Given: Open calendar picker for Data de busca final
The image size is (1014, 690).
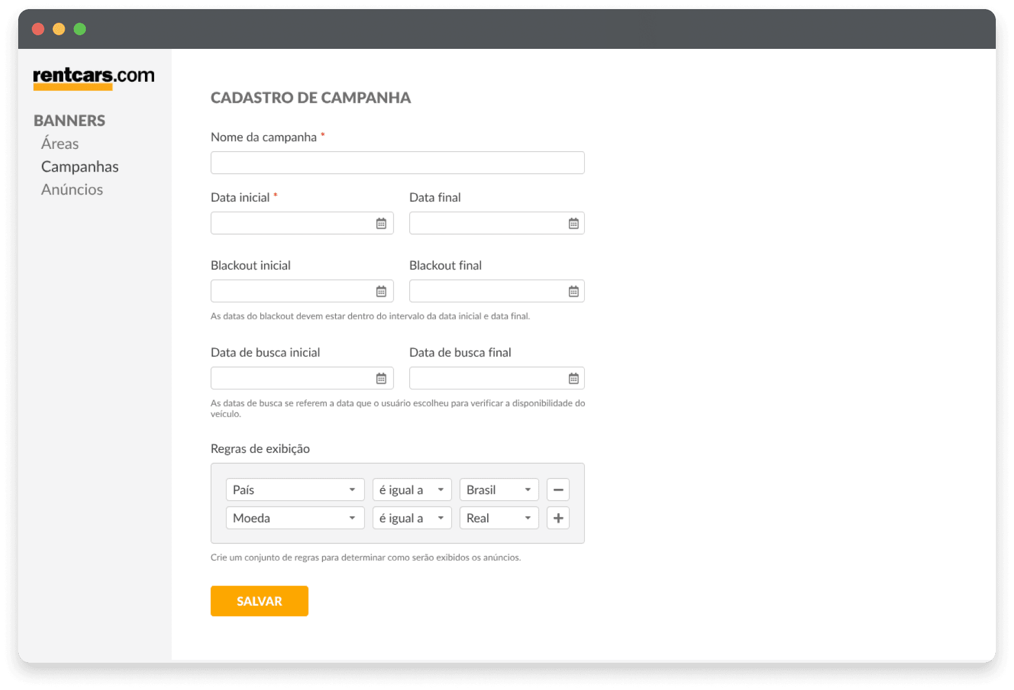Looking at the screenshot, I should pos(574,379).
